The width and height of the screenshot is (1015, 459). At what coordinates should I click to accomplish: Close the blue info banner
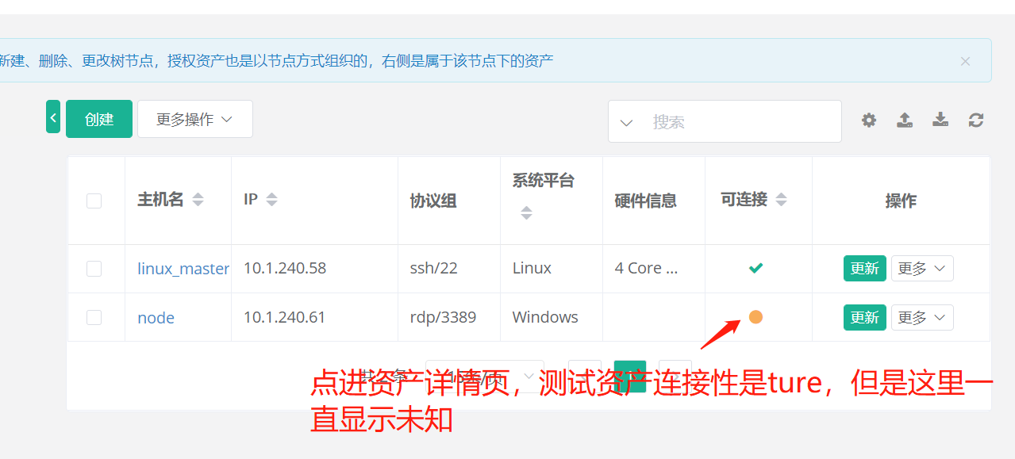[965, 61]
